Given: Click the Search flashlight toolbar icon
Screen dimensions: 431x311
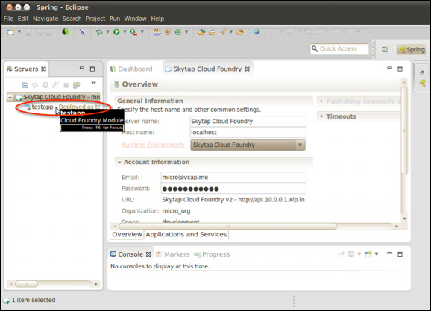Looking at the screenshot, I should tap(222, 32).
